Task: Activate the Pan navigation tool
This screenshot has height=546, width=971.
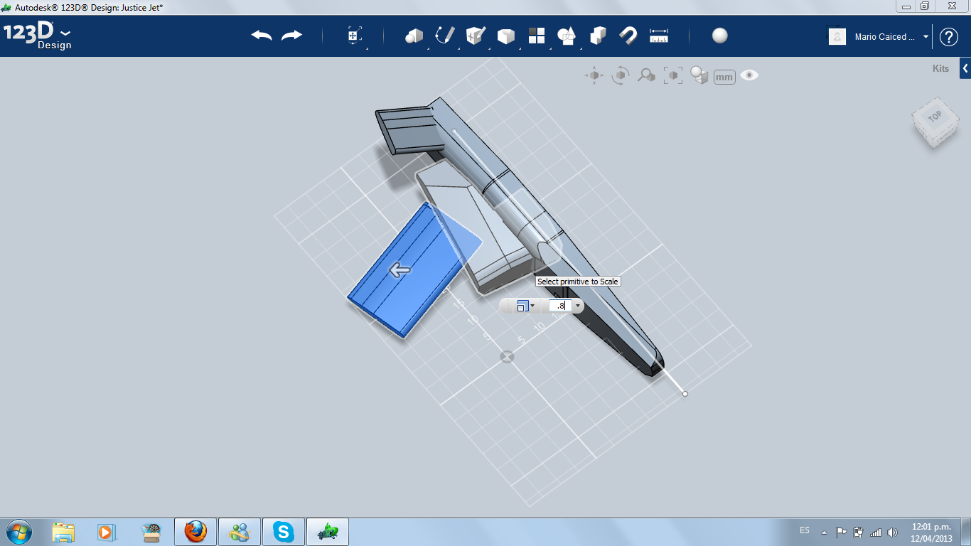Action: click(x=594, y=75)
